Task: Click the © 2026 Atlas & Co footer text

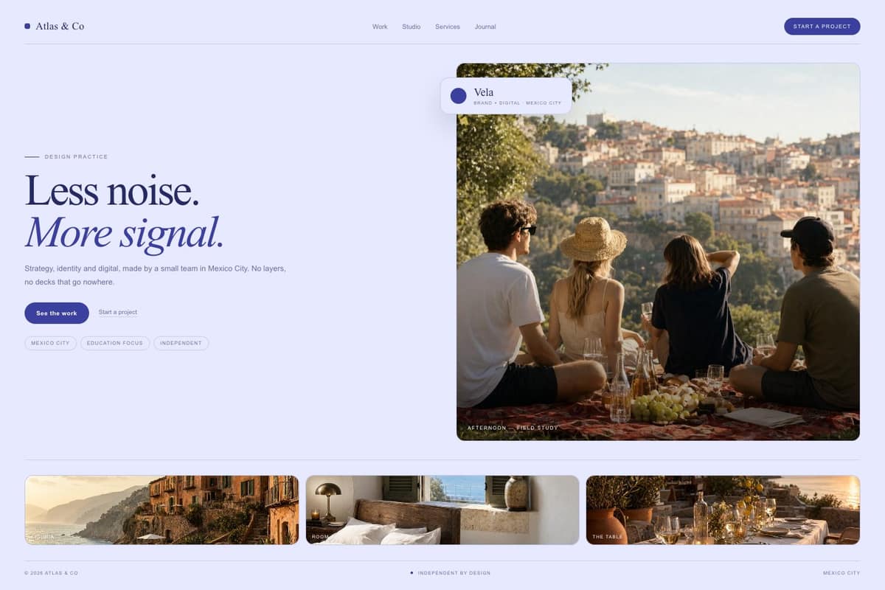Action: (x=51, y=573)
